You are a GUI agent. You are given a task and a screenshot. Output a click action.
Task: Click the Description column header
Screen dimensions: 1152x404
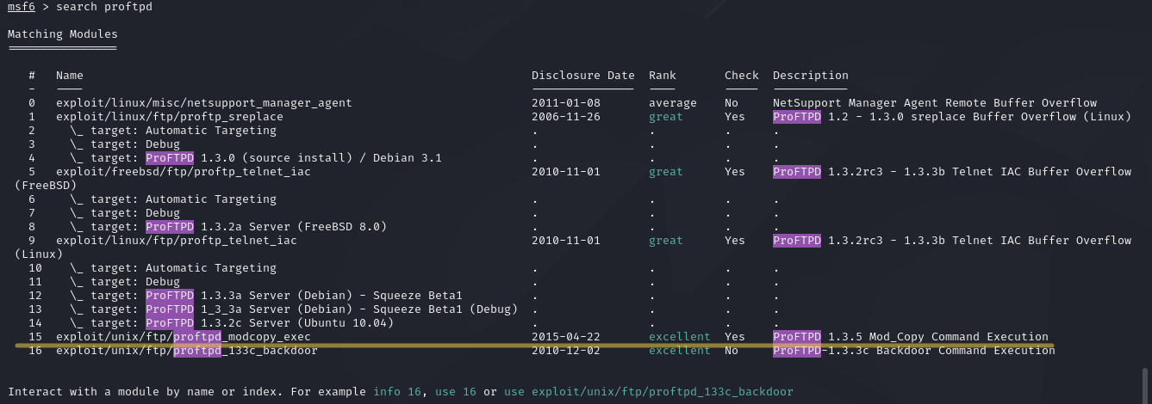(x=810, y=76)
